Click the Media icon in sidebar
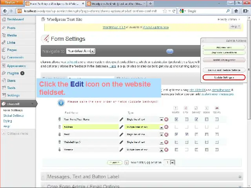Image resolution: width=251 pixels, height=188 pixels. [x=4, y=35]
